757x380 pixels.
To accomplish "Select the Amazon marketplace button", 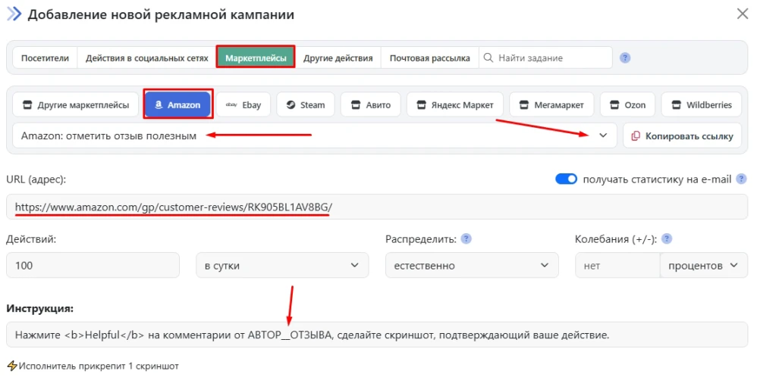I will (x=177, y=104).
